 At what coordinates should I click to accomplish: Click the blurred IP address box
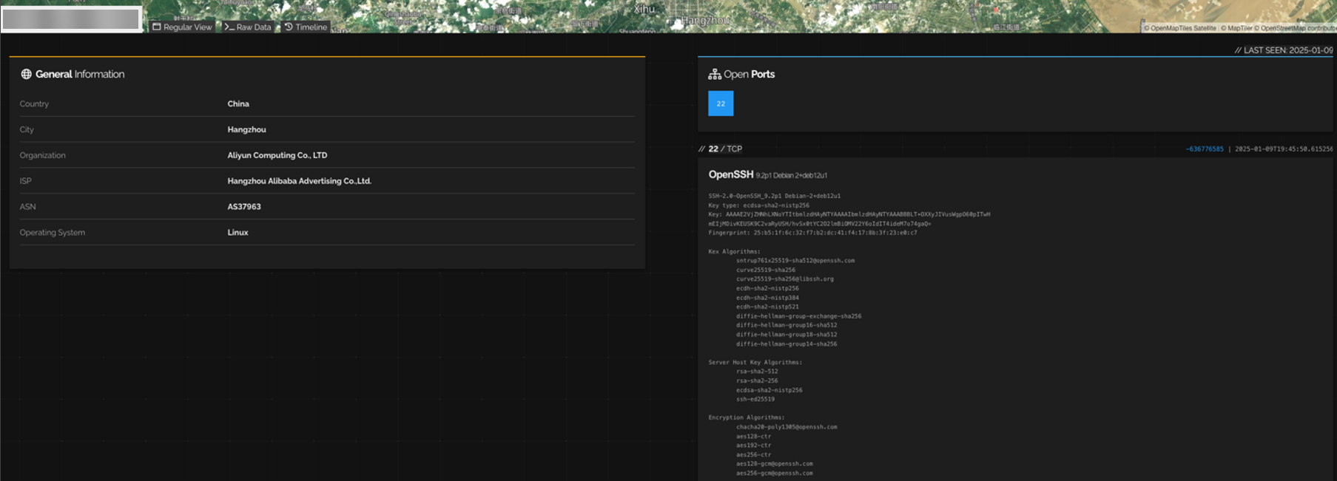pyautogui.click(x=71, y=19)
